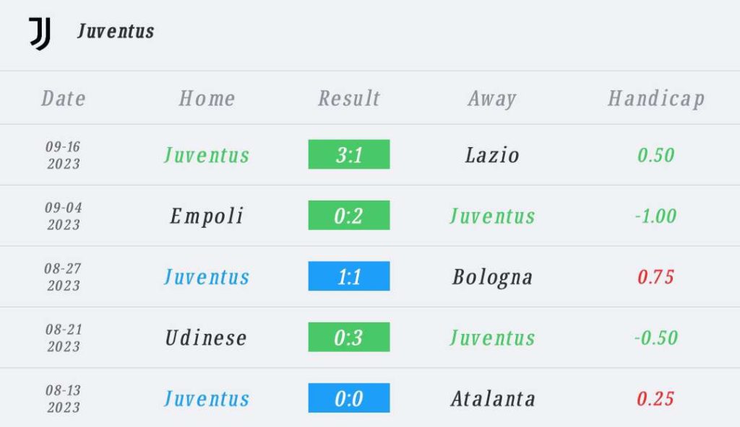Screen dimensions: 740x427
Task: Click the 0:3 result badge against Udinese
Action: pyautogui.click(x=349, y=338)
